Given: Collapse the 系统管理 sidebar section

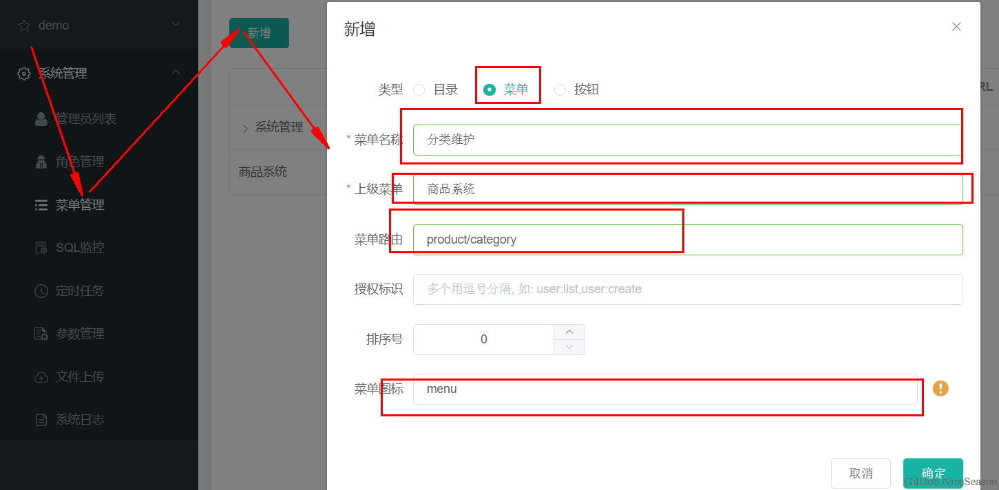Looking at the screenshot, I should pos(176,72).
